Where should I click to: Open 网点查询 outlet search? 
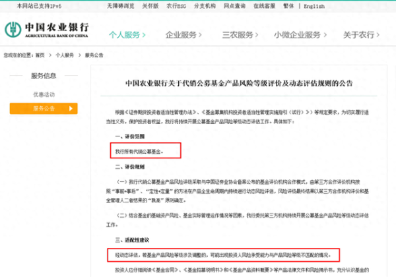click(234, 6)
